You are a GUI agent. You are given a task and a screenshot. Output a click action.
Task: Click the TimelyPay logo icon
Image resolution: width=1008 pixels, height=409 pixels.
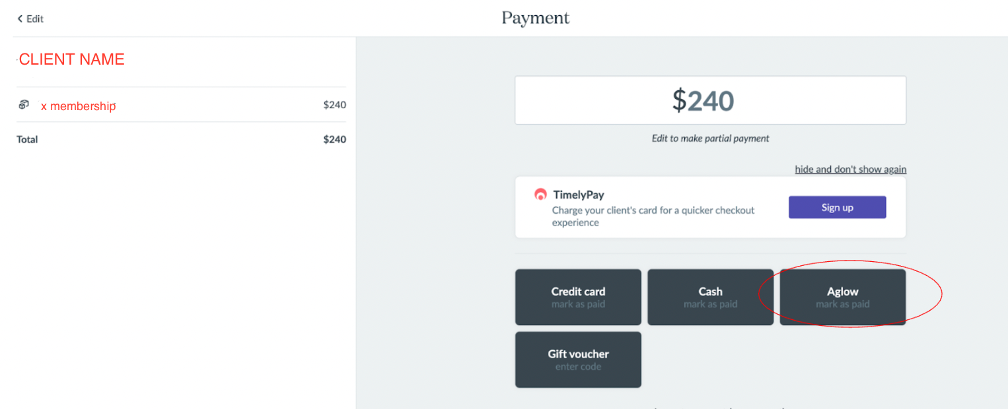540,195
